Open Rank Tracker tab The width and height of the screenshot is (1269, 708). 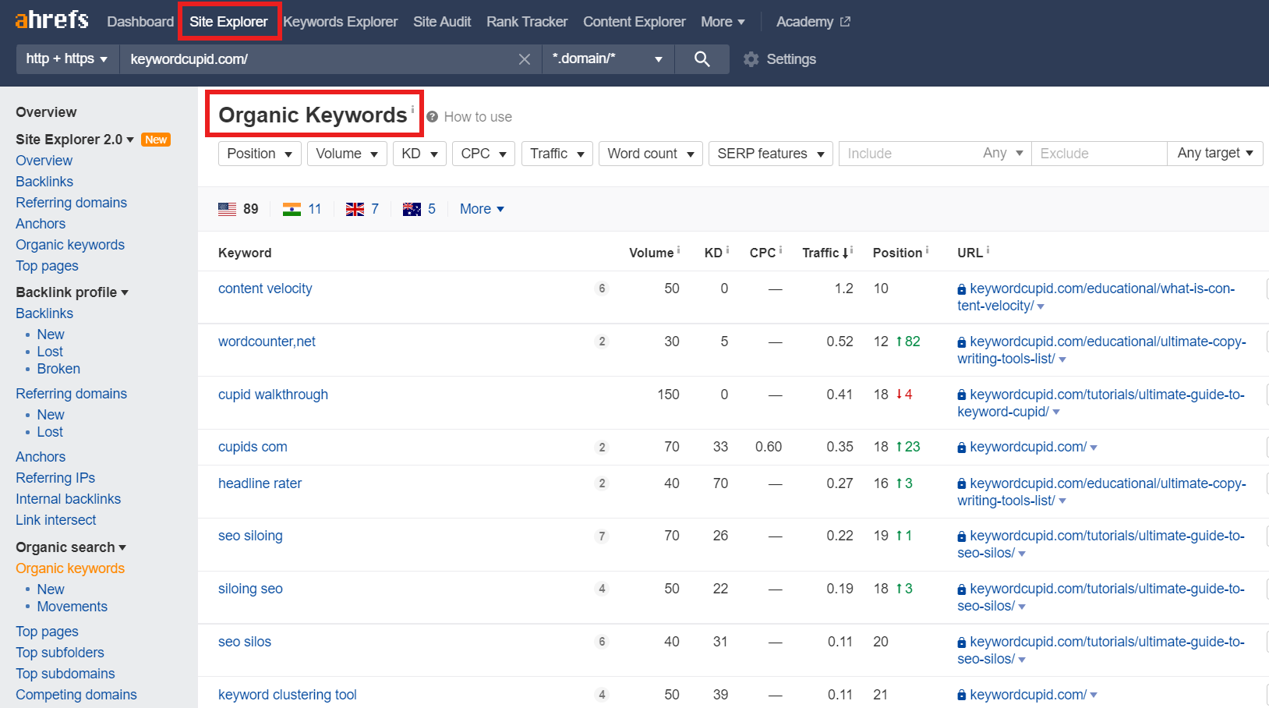527,22
